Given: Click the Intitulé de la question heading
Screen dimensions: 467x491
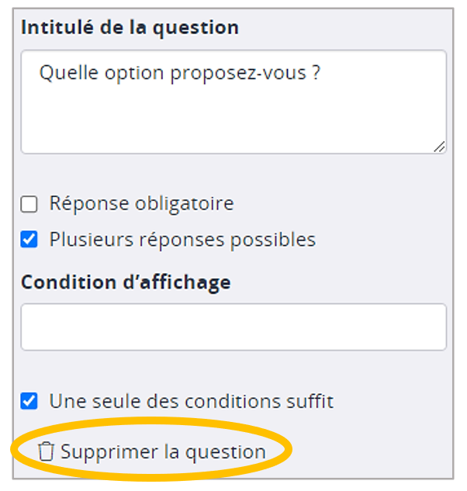Looking at the screenshot, I should [130, 27].
